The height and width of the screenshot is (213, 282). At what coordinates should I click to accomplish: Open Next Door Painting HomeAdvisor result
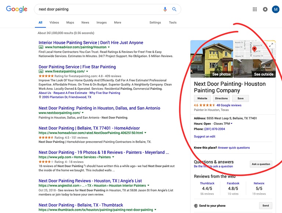point(89,128)
